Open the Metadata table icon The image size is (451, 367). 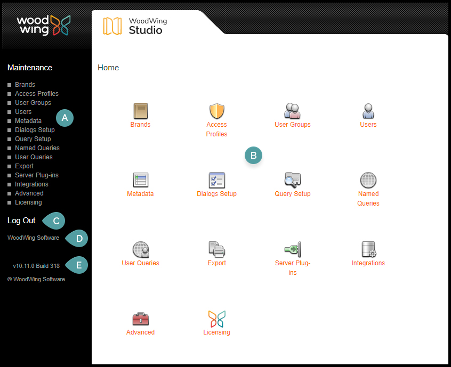pyautogui.click(x=140, y=180)
